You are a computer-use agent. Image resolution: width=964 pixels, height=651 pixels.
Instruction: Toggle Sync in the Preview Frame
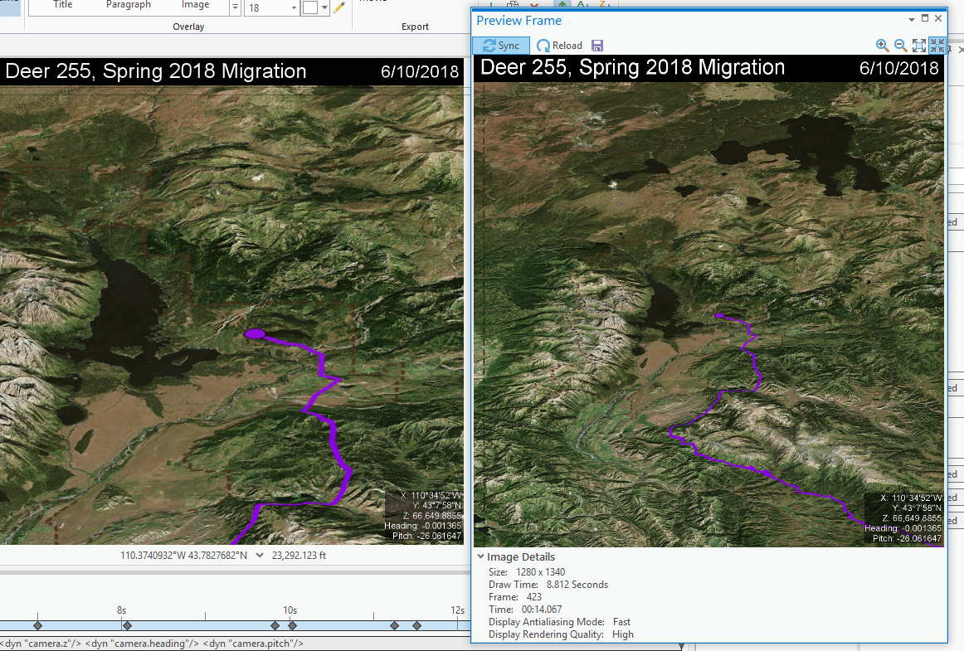501,46
